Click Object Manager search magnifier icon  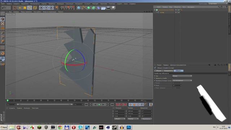click(219, 7)
